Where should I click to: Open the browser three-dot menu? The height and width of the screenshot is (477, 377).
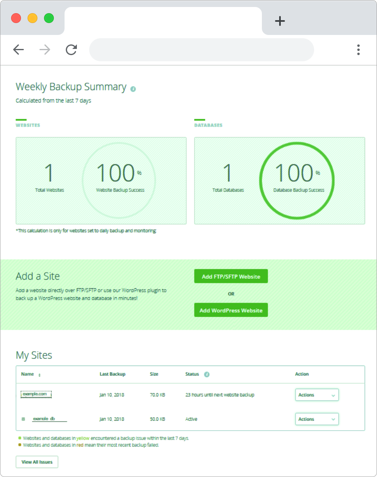[x=358, y=50]
